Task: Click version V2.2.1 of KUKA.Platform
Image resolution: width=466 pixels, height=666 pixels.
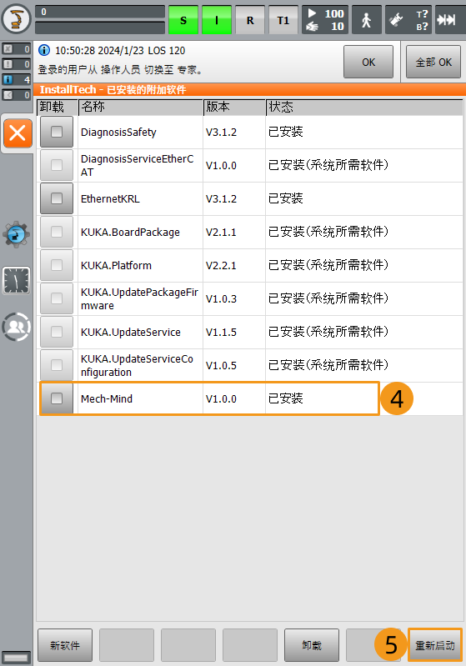Action: click(221, 266)
